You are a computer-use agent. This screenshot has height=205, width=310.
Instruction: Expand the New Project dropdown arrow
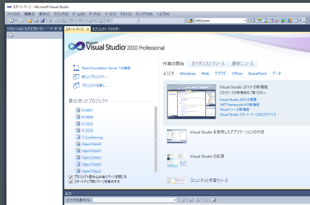tap(16, 21)
